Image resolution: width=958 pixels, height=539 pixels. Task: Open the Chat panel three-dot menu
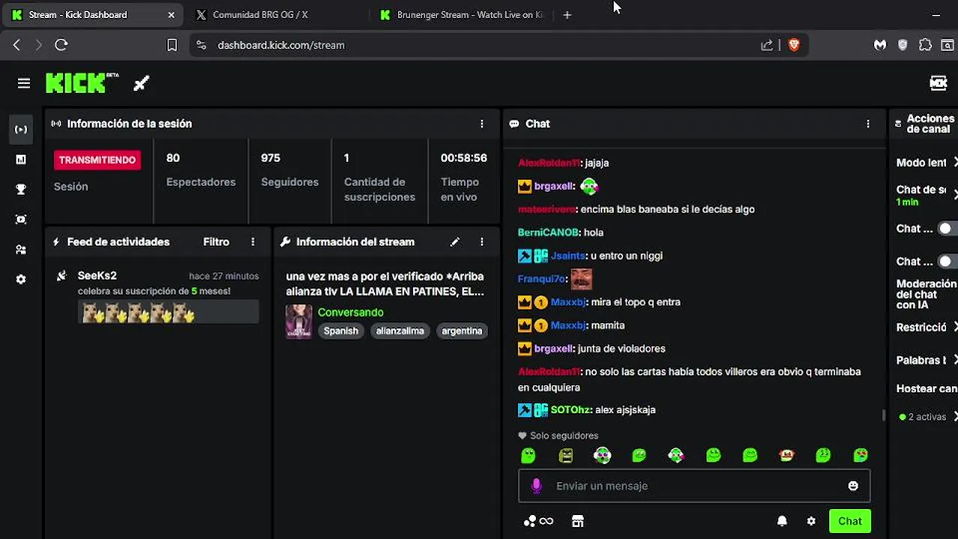coord(868,124)
